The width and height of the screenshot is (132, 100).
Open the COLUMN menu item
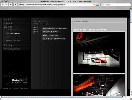coord(16,45)
